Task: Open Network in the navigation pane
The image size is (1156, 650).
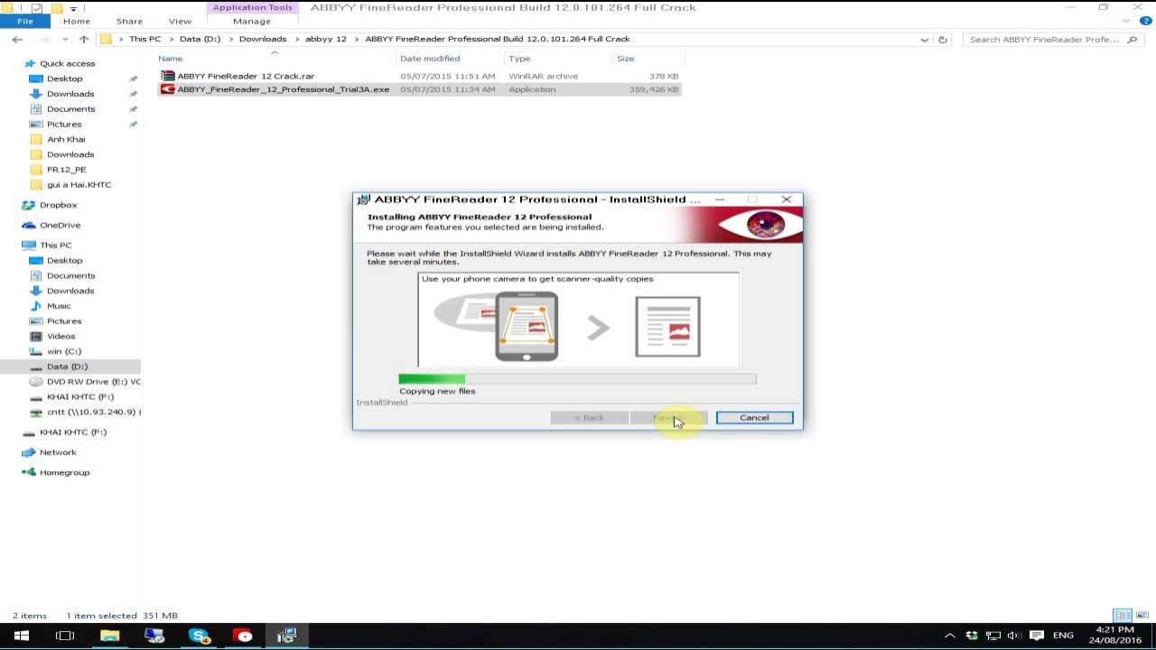Action: 58,452
